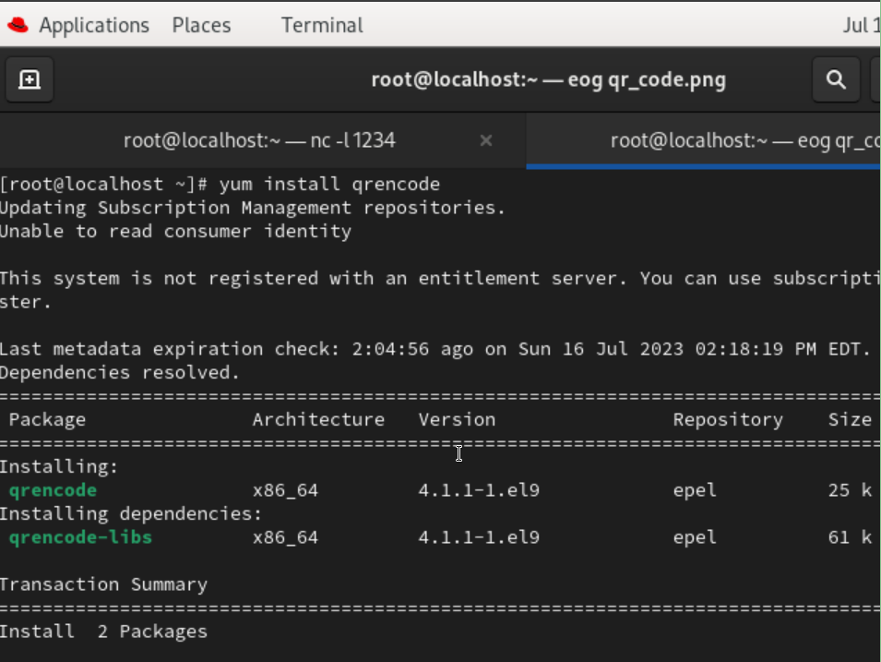Screen dimensions: 881x662
Task: Open the Places menu
Action: (201, 25)
